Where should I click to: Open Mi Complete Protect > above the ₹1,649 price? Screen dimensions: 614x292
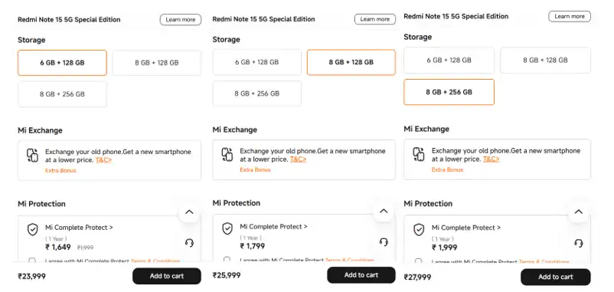[x=79, y=228]
